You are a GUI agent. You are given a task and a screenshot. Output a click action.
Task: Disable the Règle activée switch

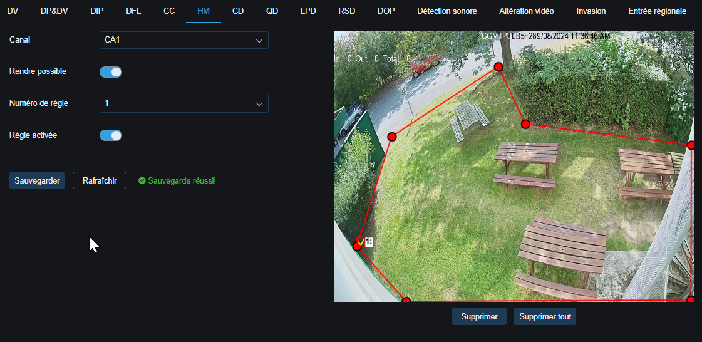click(x=111, y=135)
